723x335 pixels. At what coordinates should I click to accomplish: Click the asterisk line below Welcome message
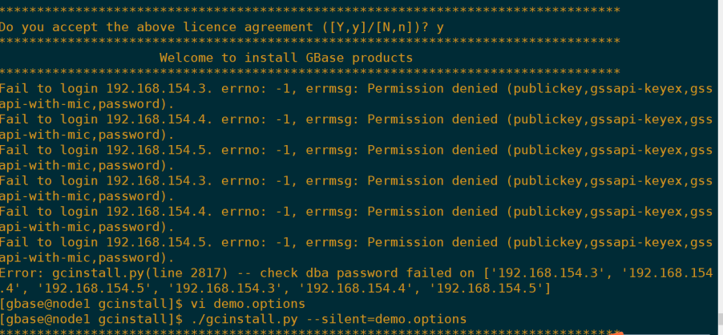pyautogui.click(x=310, y=72)
